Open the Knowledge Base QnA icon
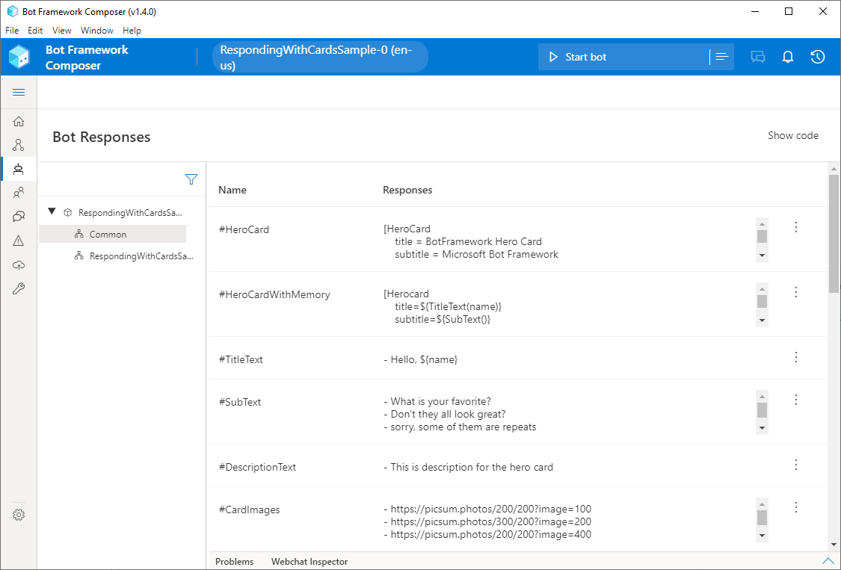 (19, 217)
